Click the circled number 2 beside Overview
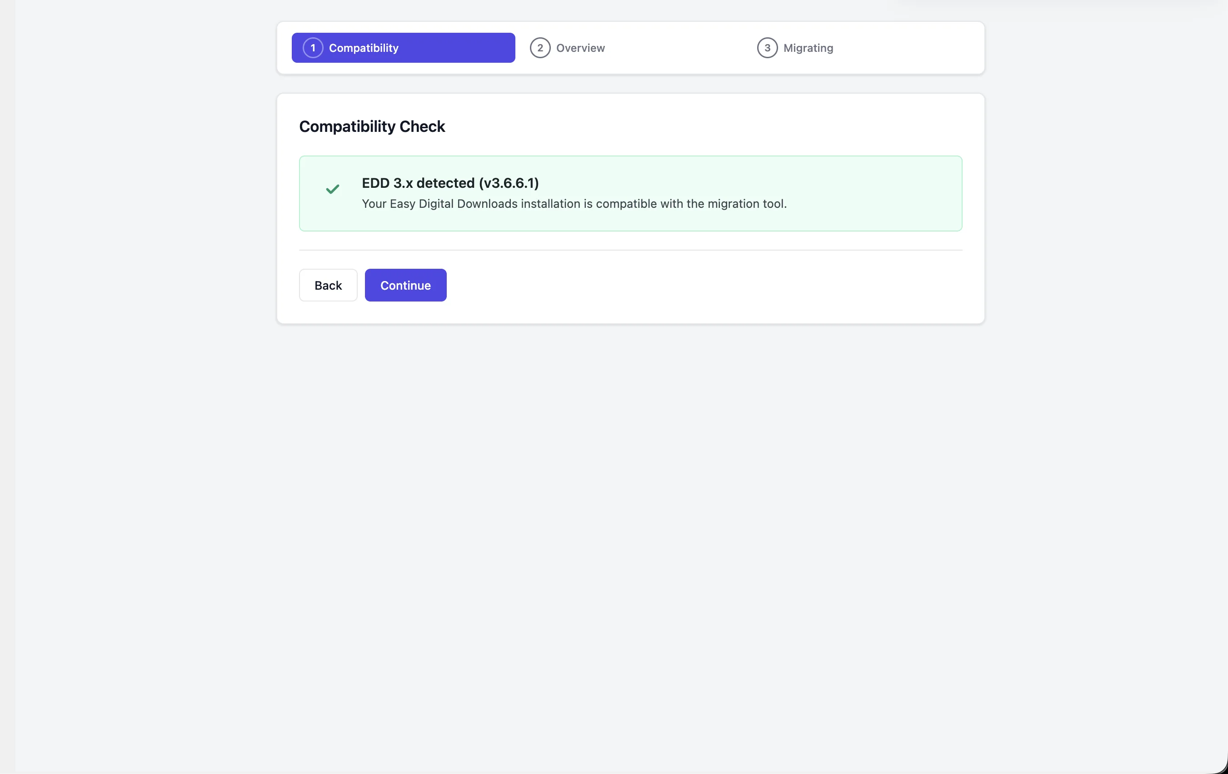The height and width of the screenshot is (774, 1228). pos(540,47)
